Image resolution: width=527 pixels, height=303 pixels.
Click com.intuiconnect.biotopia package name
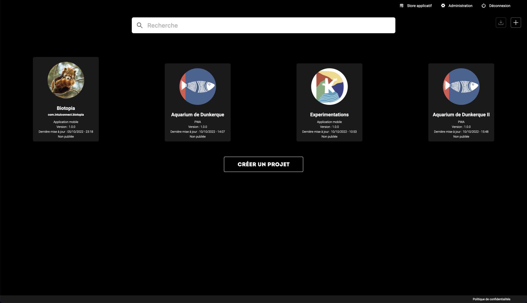66,115
